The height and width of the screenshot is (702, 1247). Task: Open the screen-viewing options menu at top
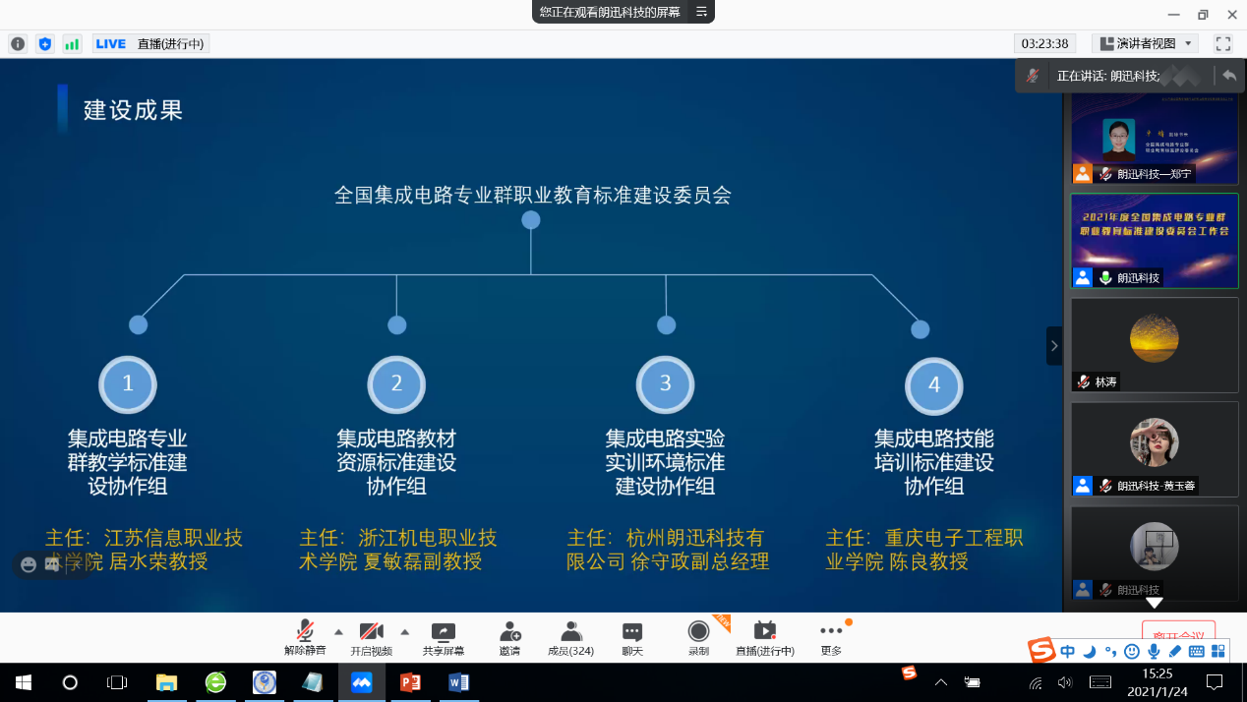pos(701,12)
